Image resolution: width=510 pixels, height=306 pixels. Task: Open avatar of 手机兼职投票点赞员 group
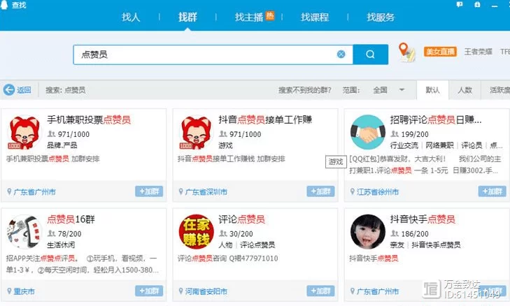pos(24,133)
